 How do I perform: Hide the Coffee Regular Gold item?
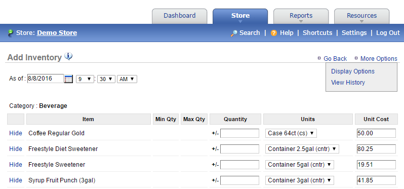[16, 133]
